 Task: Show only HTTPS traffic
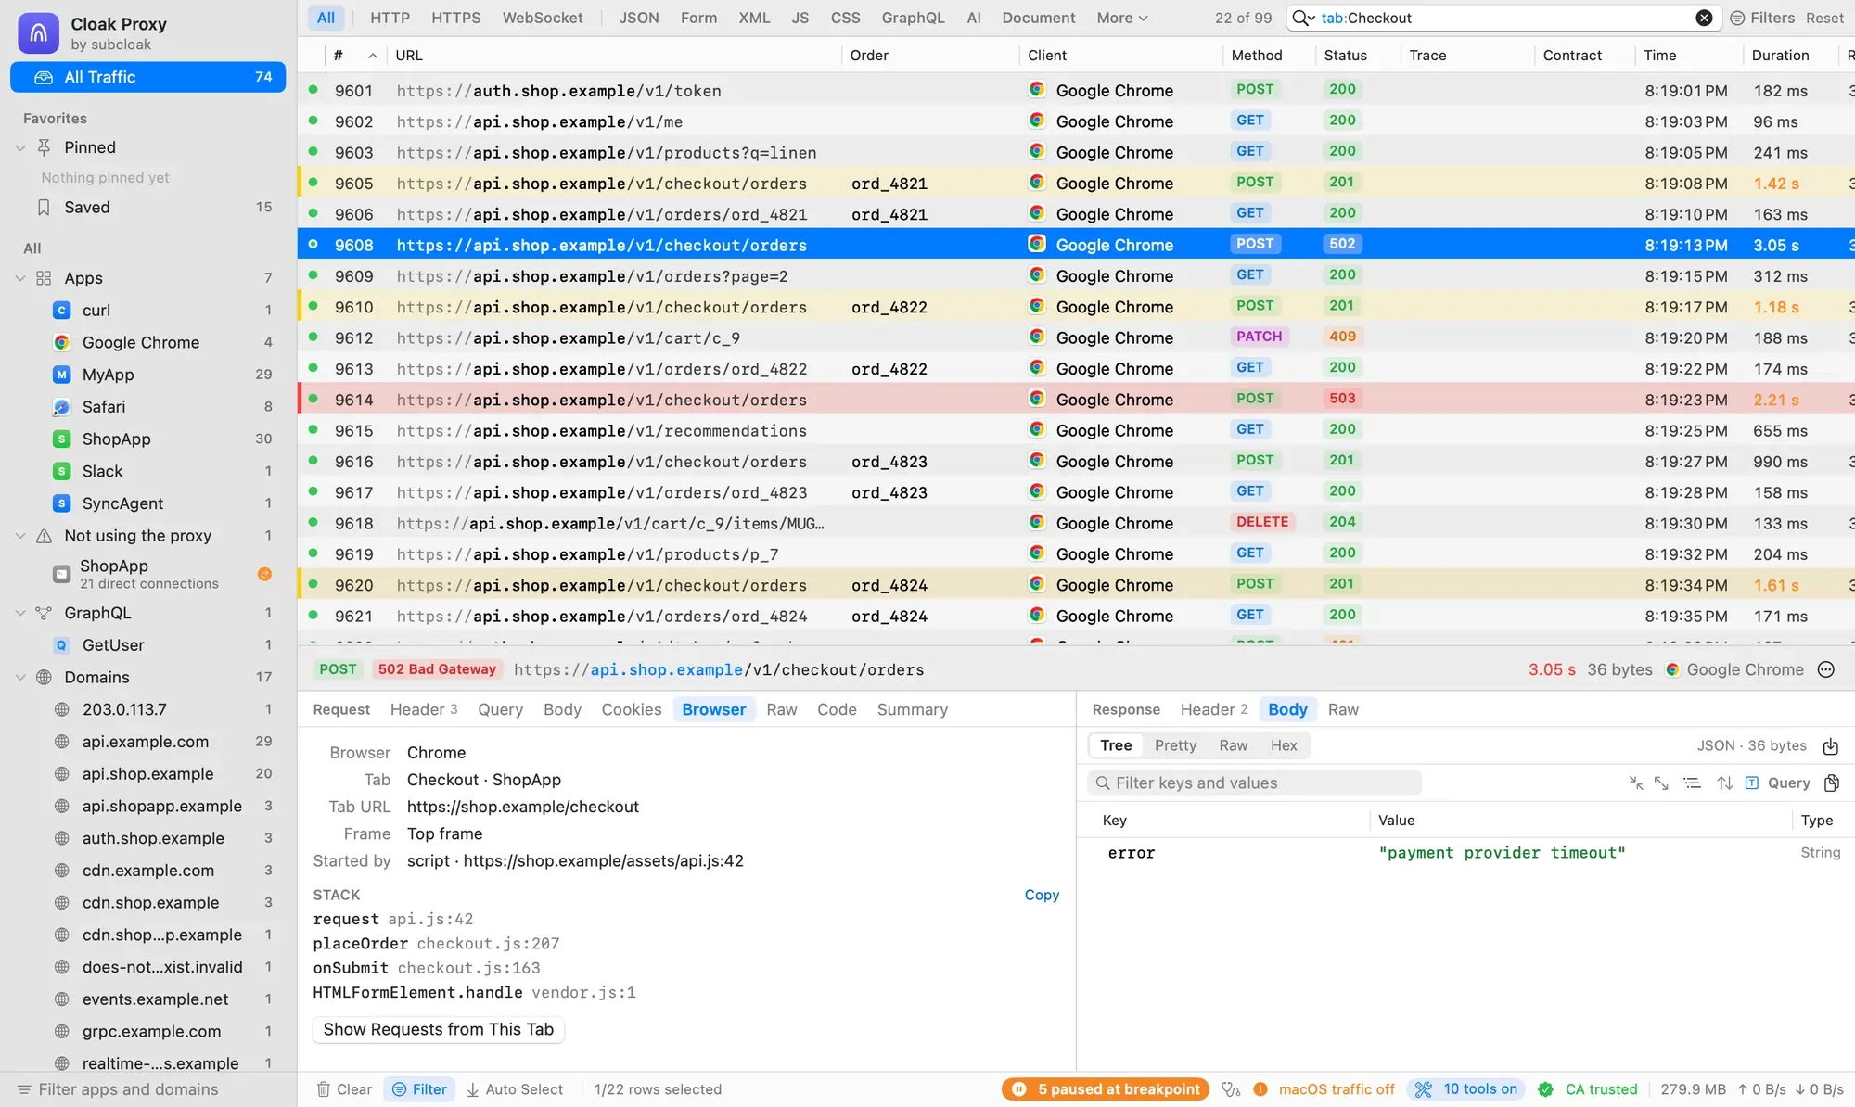tap(455, 18)
